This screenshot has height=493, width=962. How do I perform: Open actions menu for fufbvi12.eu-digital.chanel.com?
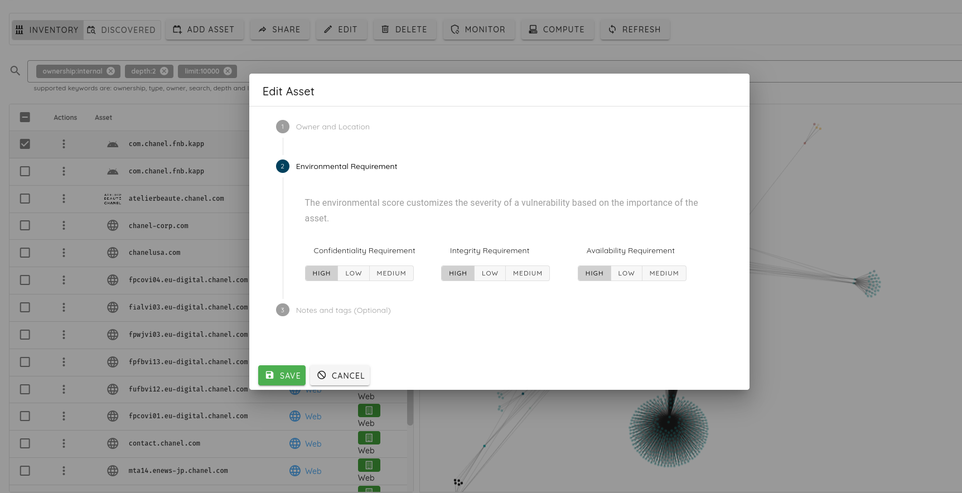coord(64,389)
